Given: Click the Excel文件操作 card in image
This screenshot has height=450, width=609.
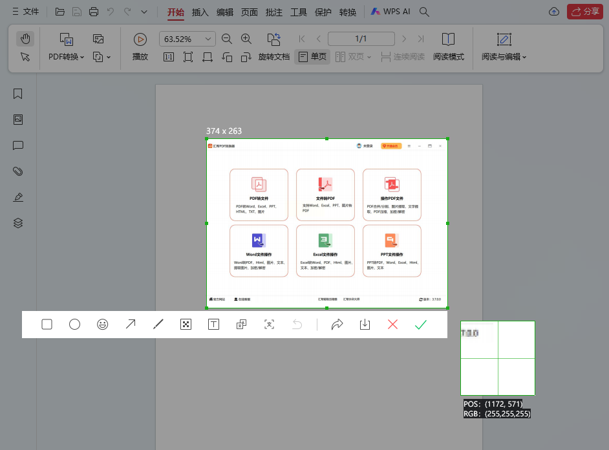Looking at the screenshot, I should pyautogui.click(x=325, y=251).
